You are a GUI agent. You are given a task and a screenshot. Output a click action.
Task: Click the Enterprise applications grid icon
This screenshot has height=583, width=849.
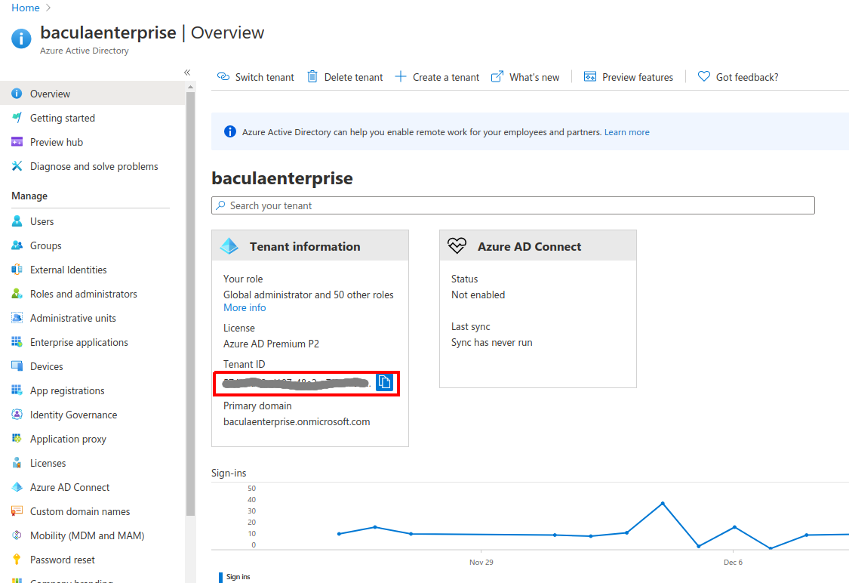(x=17, y=342)
